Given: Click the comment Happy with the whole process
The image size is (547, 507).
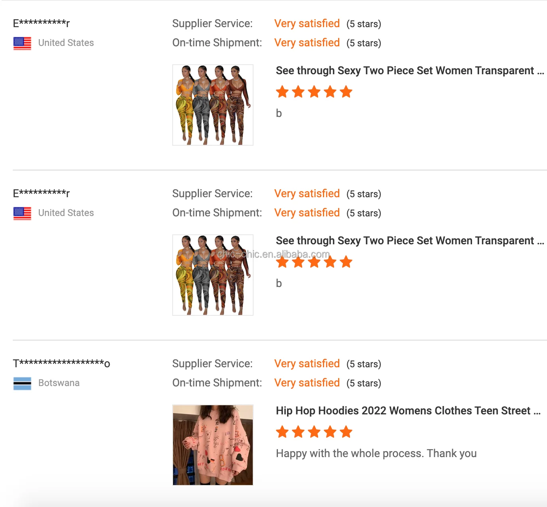Looking at the screenshot, I should [x=376, y=454].
